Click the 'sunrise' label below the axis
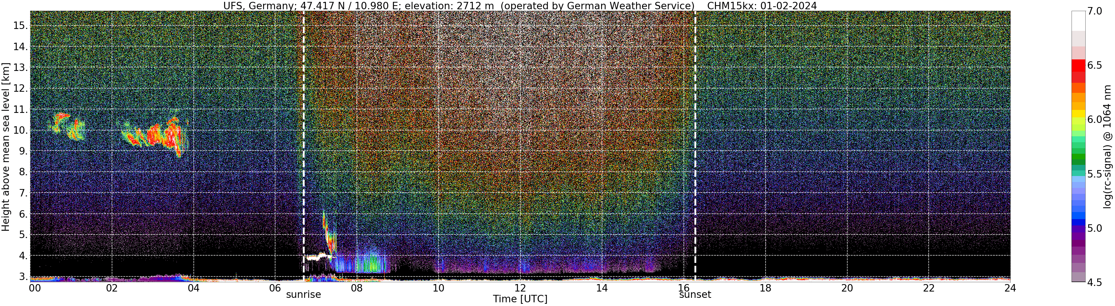This screenshot has width=1115, height=306. tap(304, 295)
